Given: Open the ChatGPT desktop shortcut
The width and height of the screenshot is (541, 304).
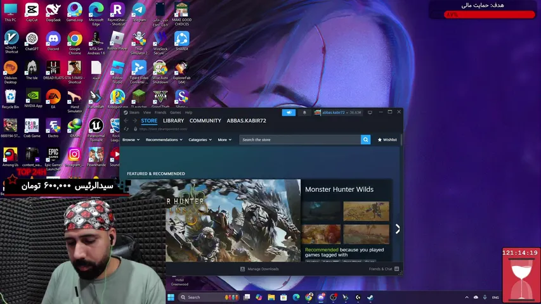Looking at the screenshot, I should [32, 41].
